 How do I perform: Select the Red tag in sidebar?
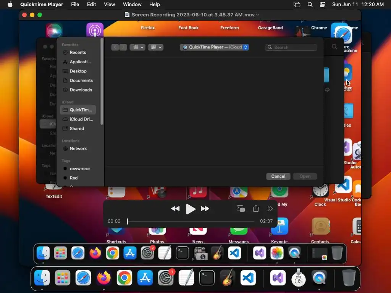click(78, 178)
